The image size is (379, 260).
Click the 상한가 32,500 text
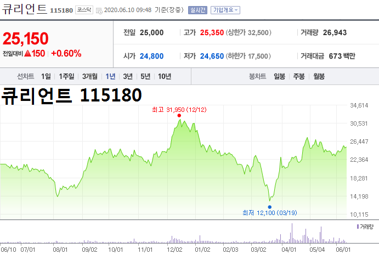(248, 32)
